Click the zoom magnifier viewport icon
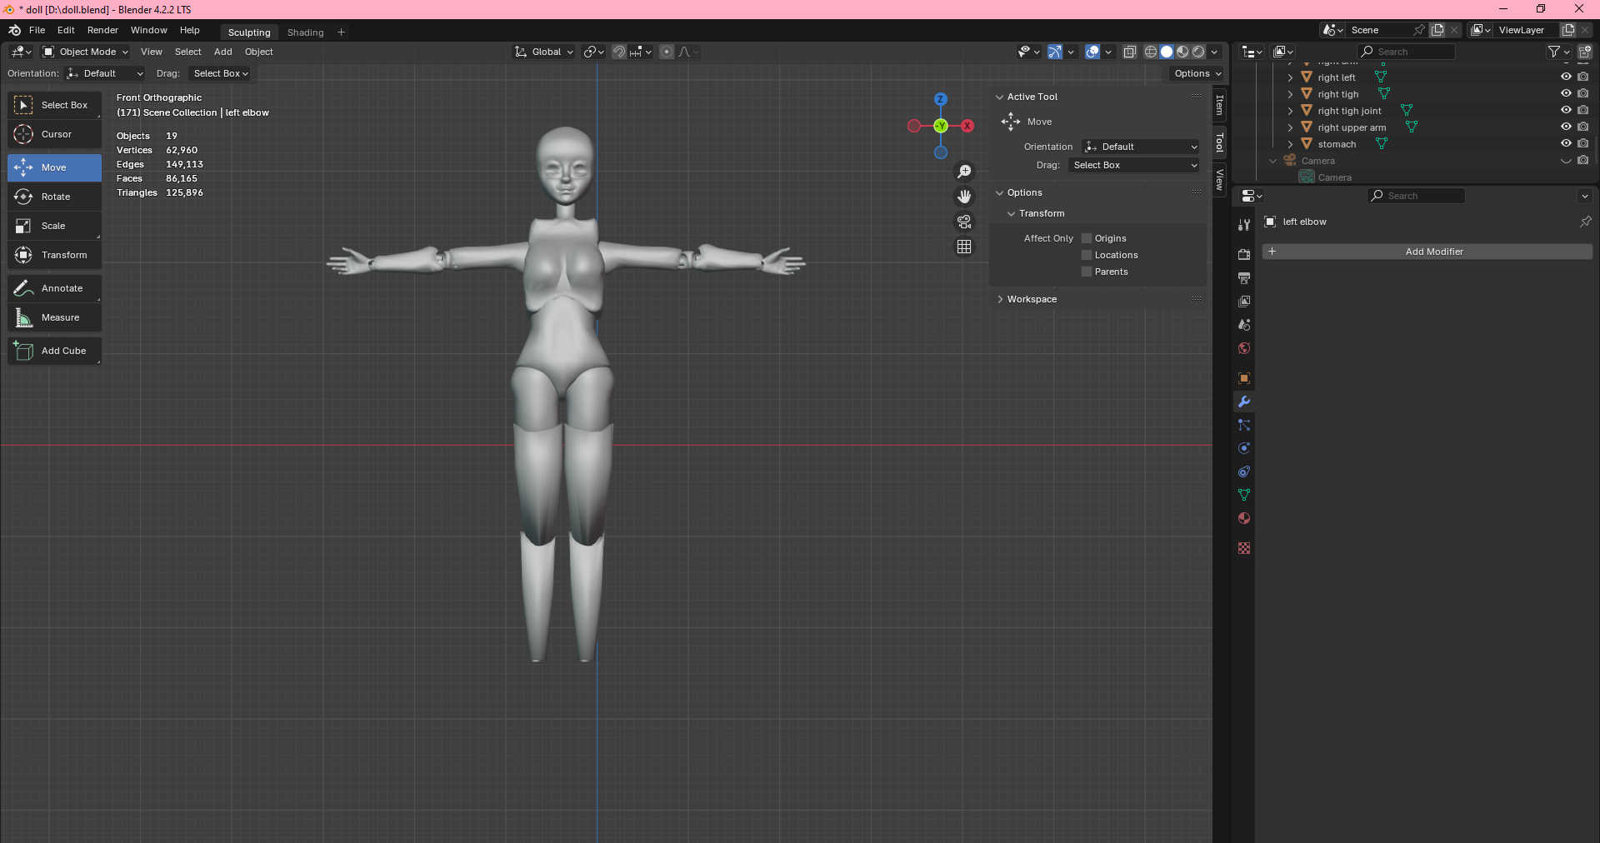This screenshot has height=843, width=1600. click(x=964, y=172)
